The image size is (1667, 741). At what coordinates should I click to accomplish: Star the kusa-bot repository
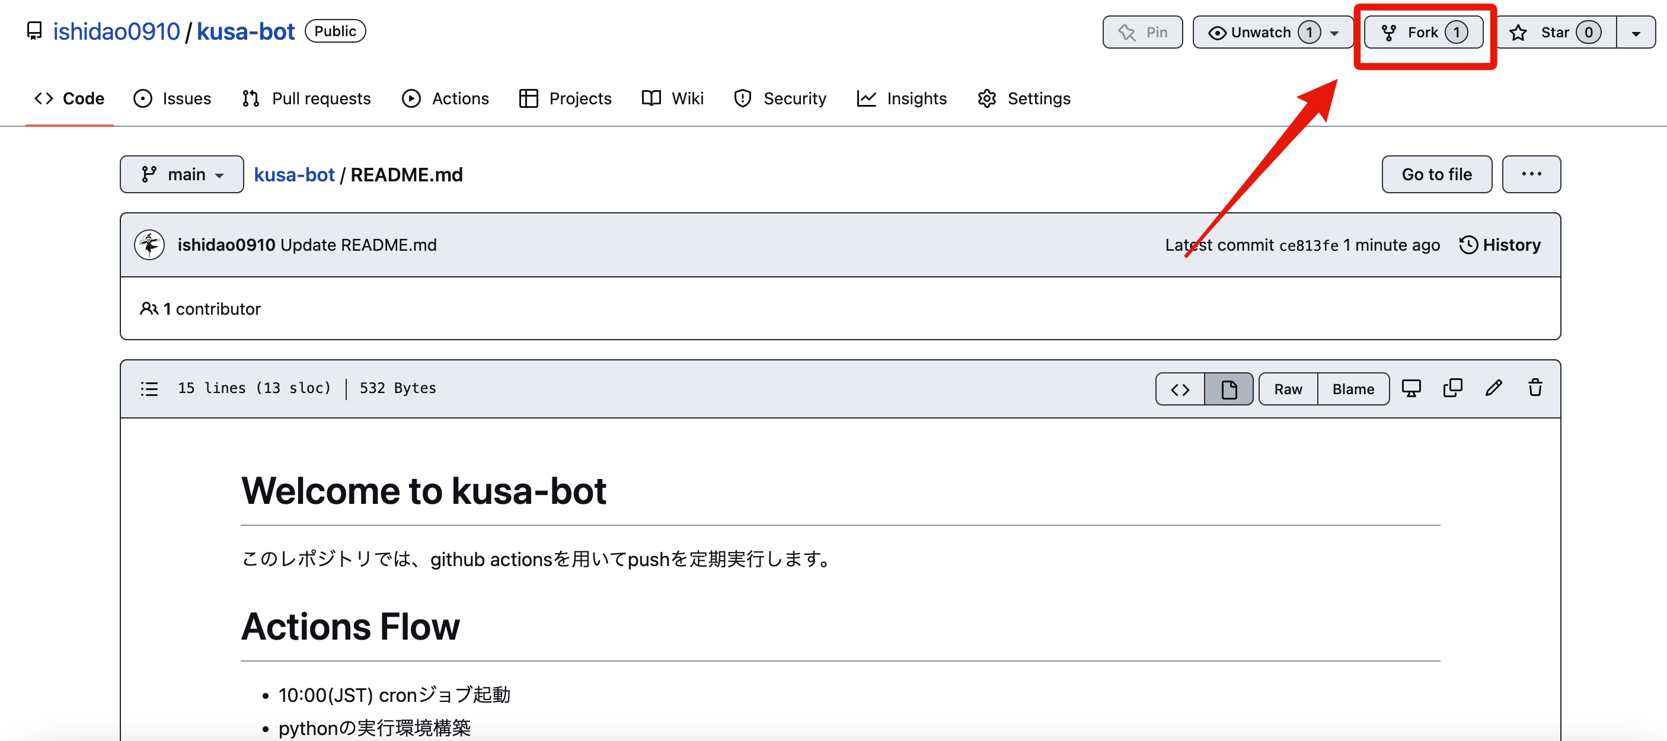pyautogui.click(x=1554, y=33)
